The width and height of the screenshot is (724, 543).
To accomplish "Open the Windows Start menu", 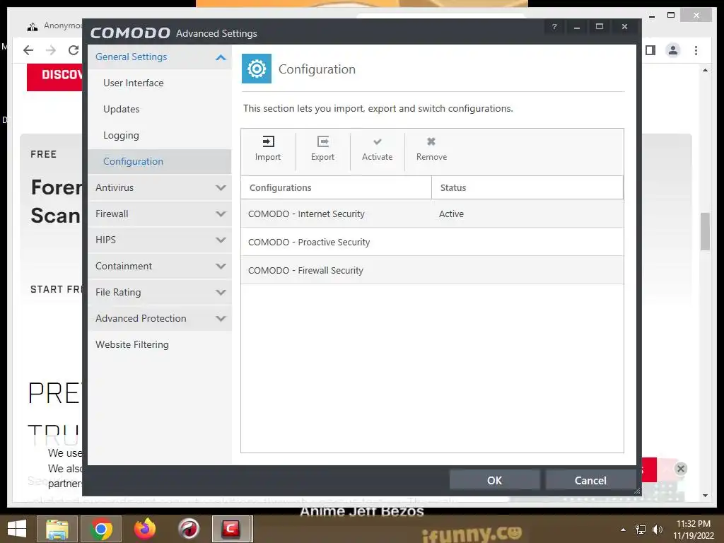I will point(17,529).
